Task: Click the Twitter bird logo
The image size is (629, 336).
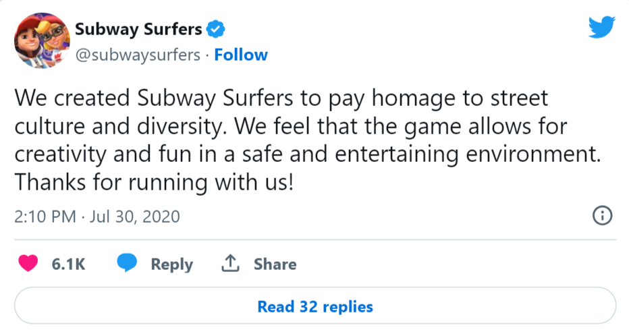Action: 601,27
